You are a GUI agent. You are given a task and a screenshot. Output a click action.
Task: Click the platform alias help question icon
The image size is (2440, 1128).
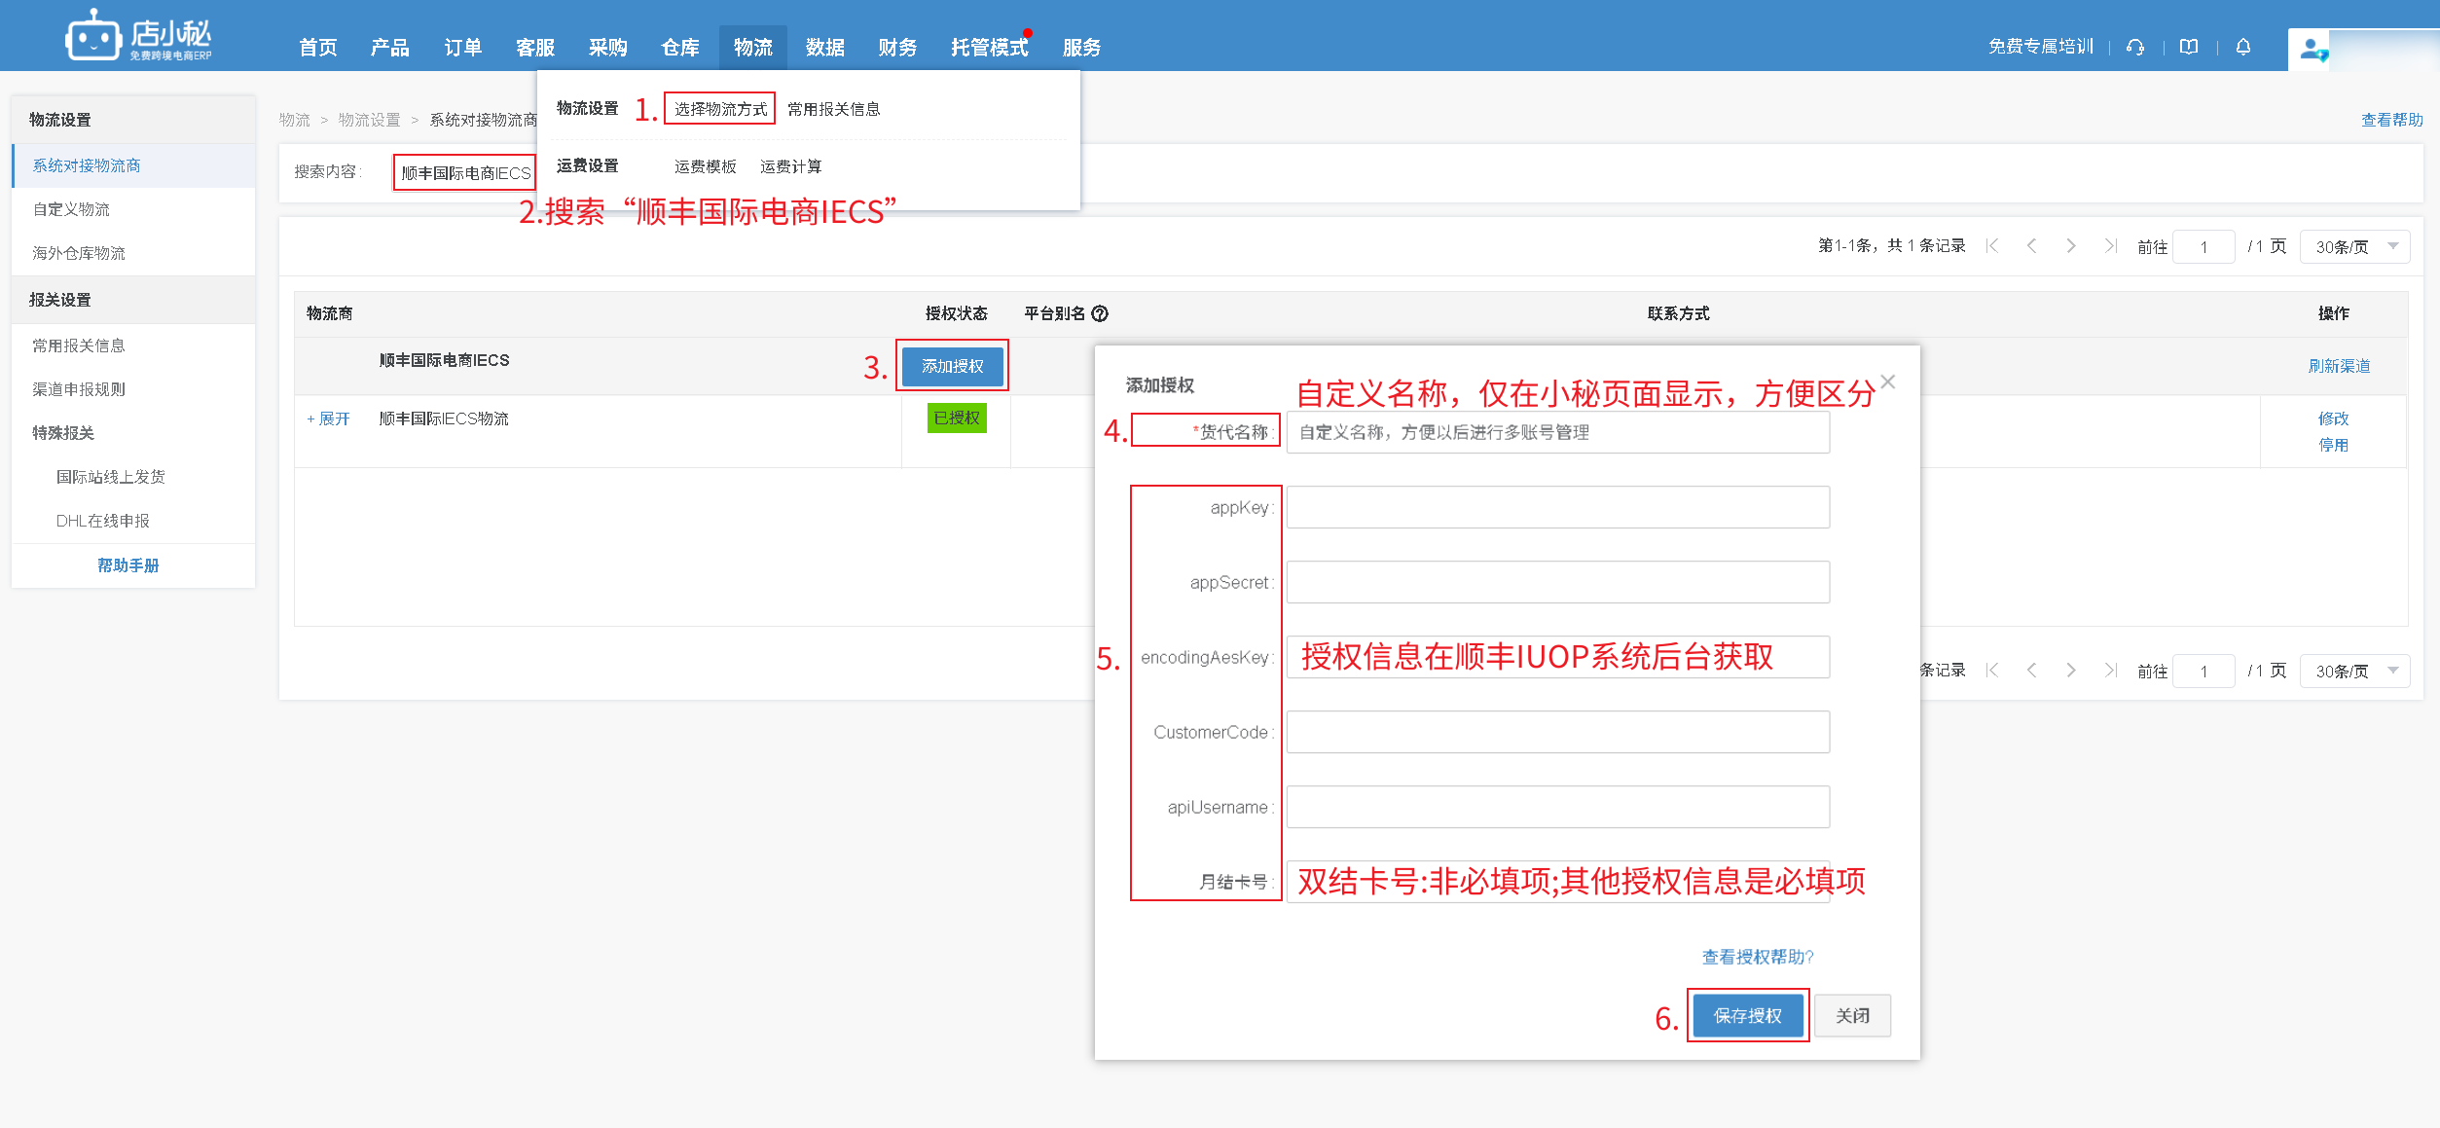click(x=1100, y=313)
